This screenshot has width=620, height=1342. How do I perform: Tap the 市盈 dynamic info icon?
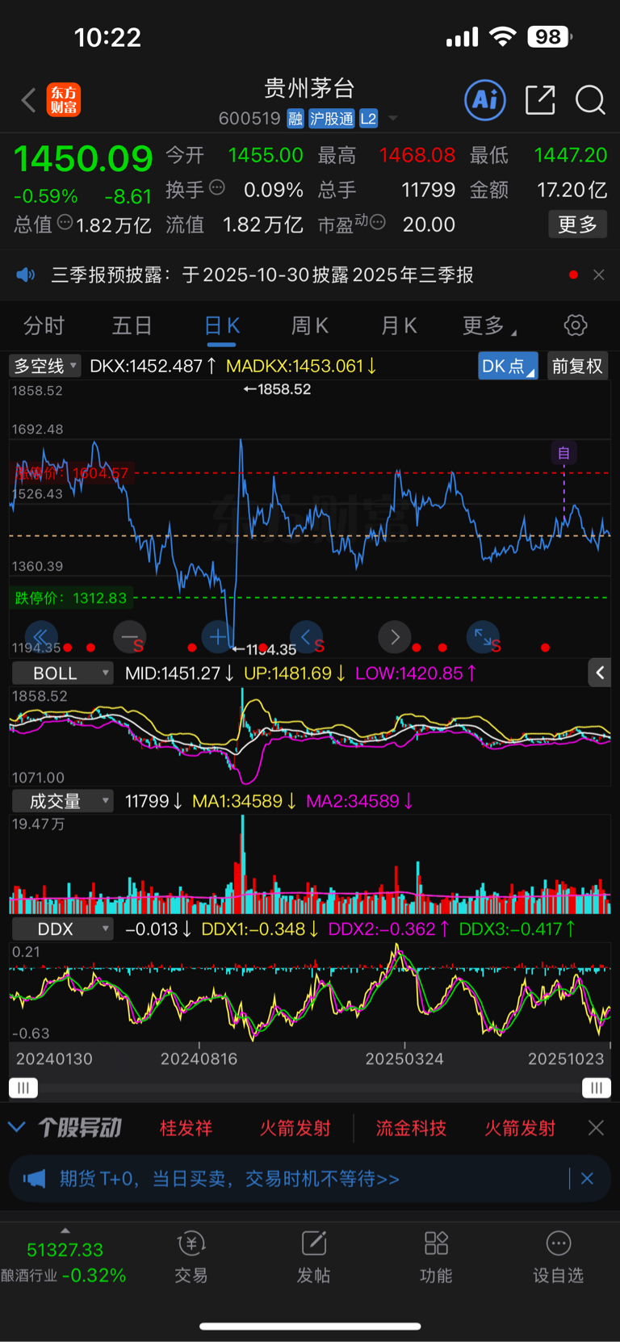point(378,222)
